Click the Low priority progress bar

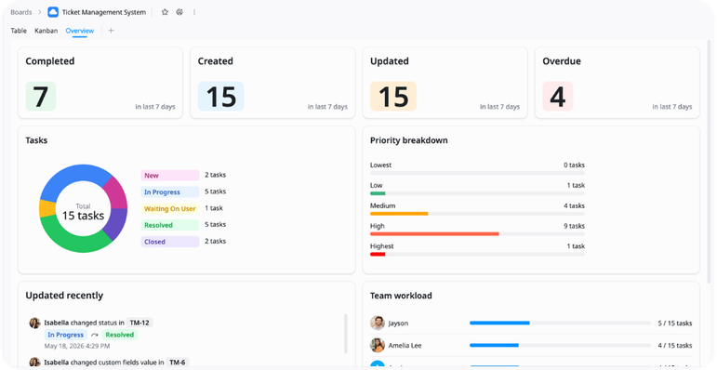pos(477,193)
